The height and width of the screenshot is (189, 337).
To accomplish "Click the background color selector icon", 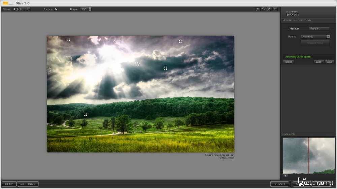I will coord(275,9).
